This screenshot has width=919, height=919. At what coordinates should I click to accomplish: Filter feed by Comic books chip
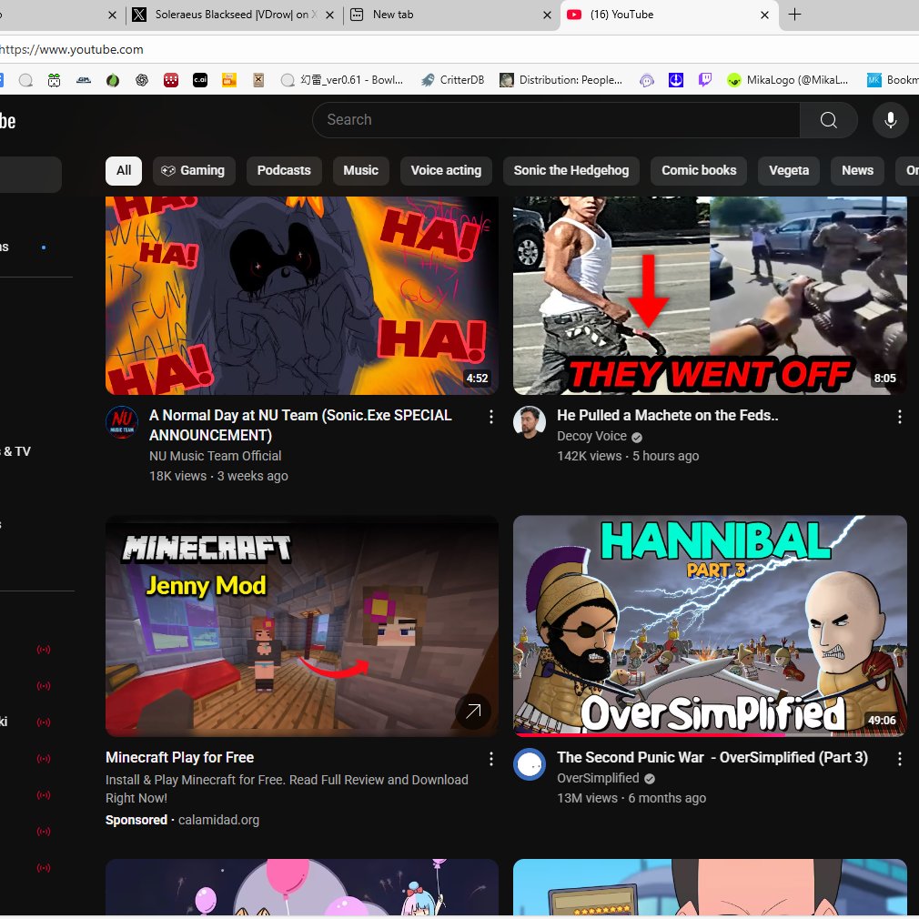(699, 170)
